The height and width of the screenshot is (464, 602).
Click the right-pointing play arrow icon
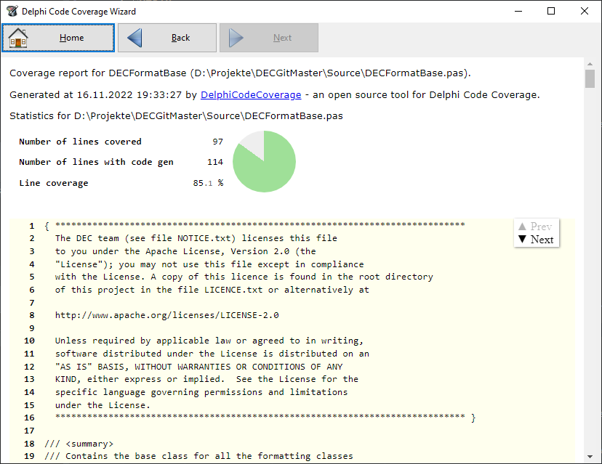[236, 38]
